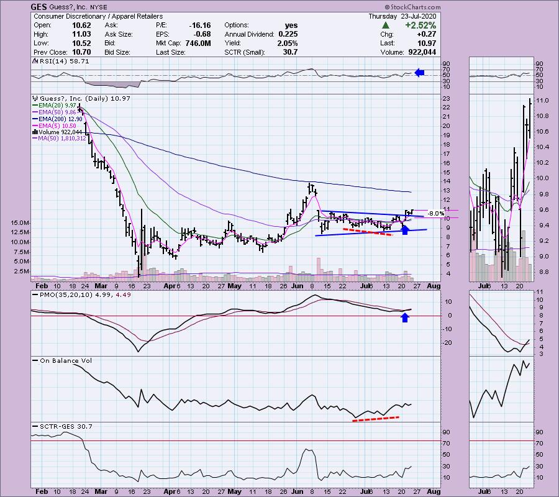Click the Last: label in the header
559x497 pixels.
[387, 43]
